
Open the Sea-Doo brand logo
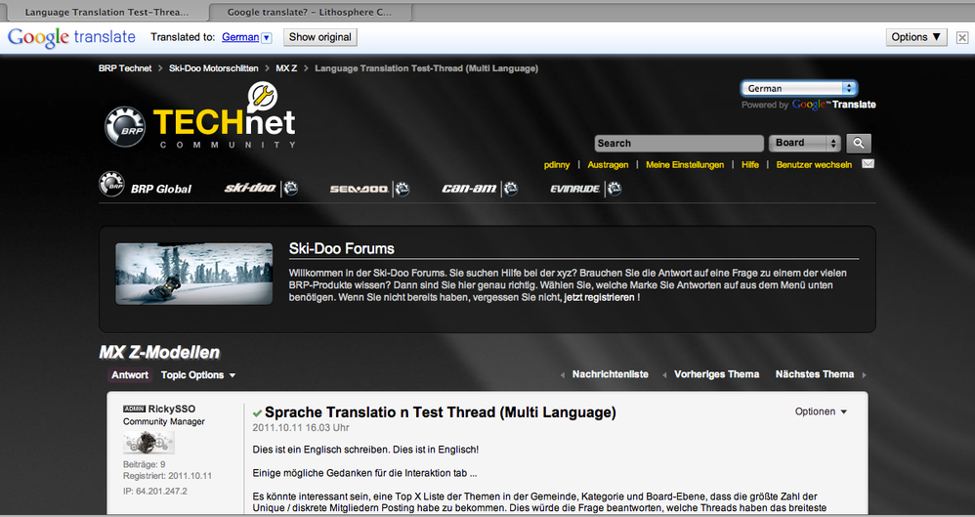[369, 189]
